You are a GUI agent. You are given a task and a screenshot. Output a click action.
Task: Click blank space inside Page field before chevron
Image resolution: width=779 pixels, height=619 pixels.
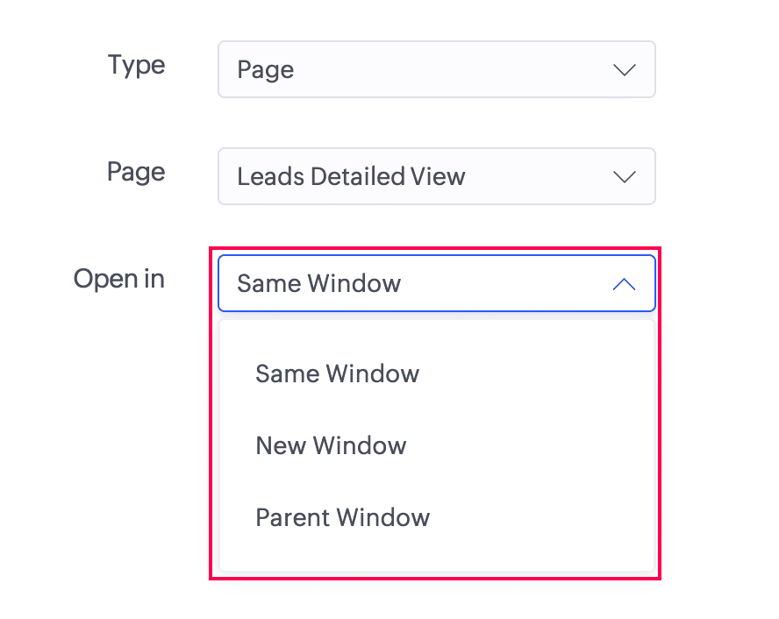tap(537, 176)
